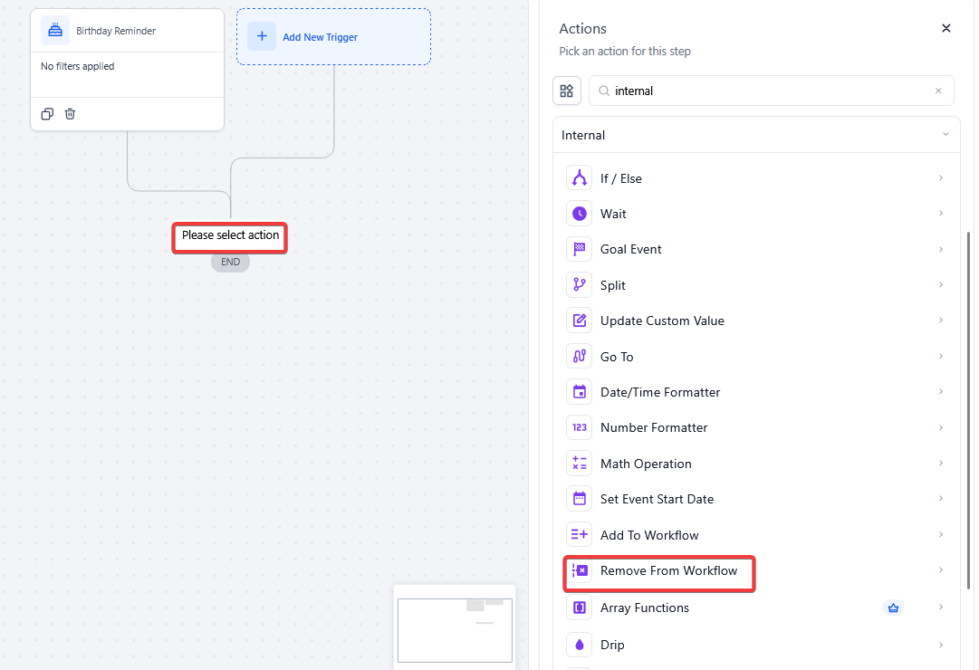The width and height of the screenshot is (979, 670).
Task: Toggle the action category grid view
Action: [567, 91]
